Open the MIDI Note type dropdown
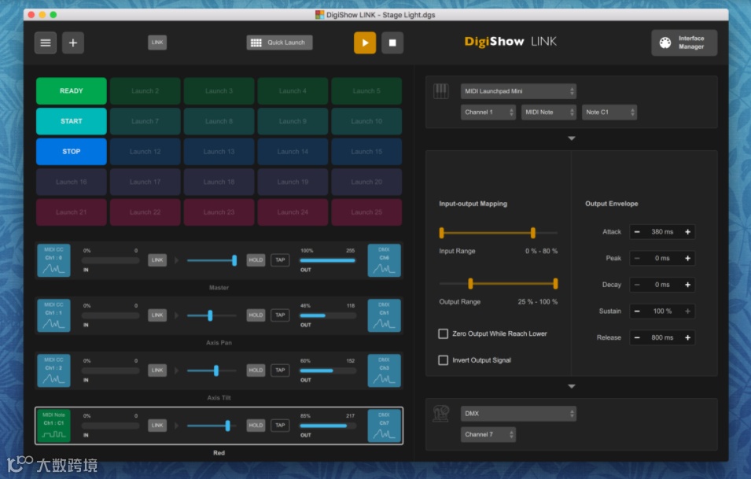The width and height of the screenshot is (751, 479). (x=548, y=112)
